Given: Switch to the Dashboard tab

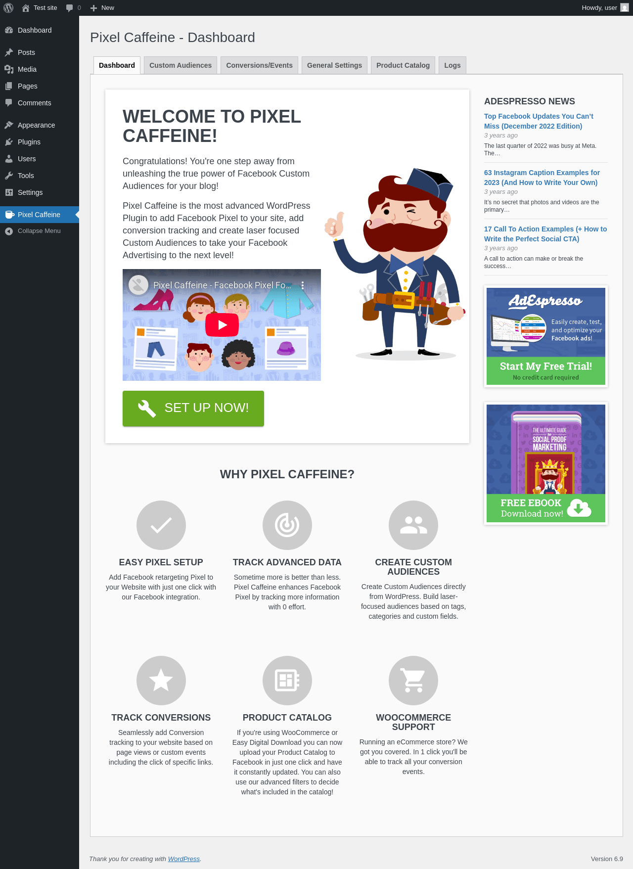Looking at the screenshot, I should point(117,65).
